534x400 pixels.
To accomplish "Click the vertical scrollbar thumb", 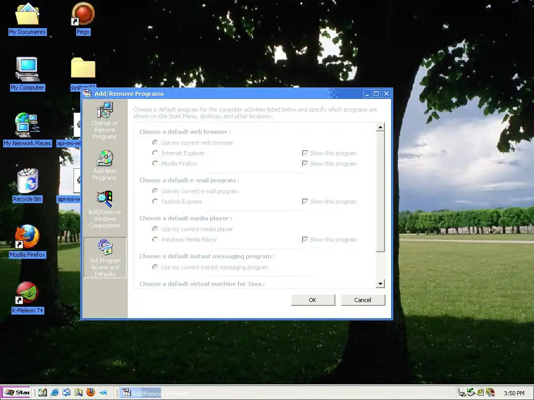I will click(380, 192).
